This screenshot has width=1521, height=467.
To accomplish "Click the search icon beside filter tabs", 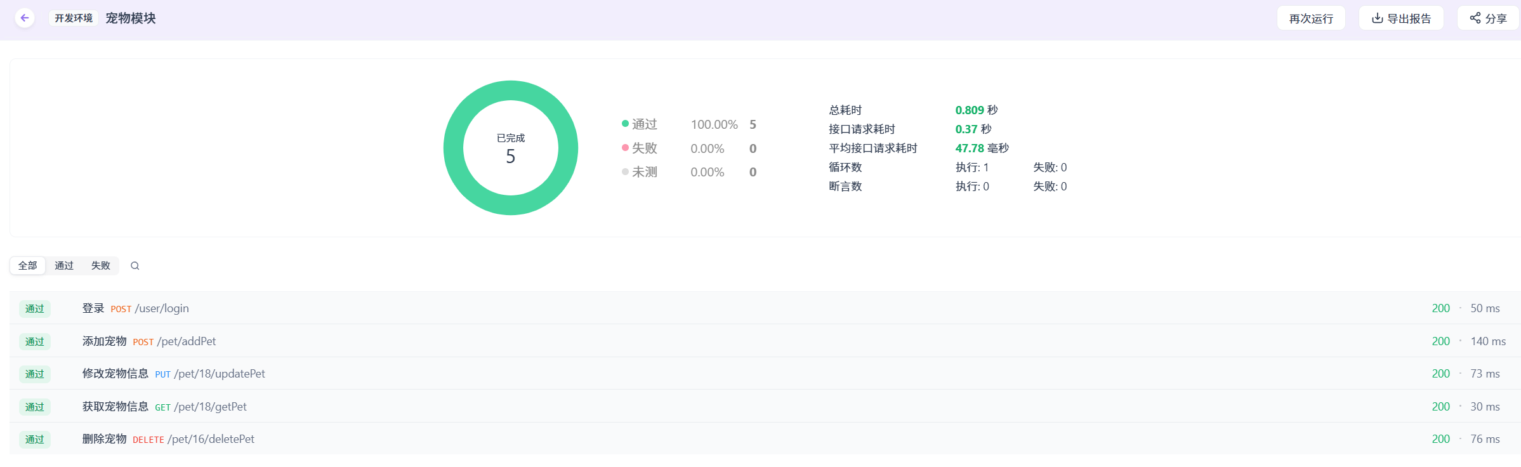I will click(x=135, y=266).
